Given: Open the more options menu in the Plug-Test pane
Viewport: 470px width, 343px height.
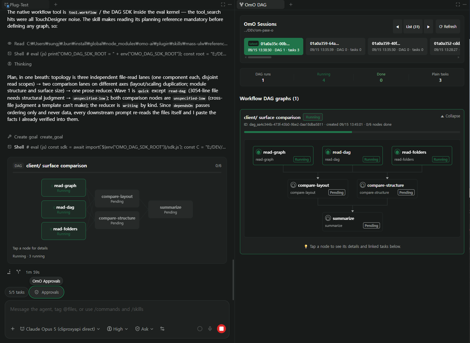Looking at the screenshot, I should coord(230,5).
